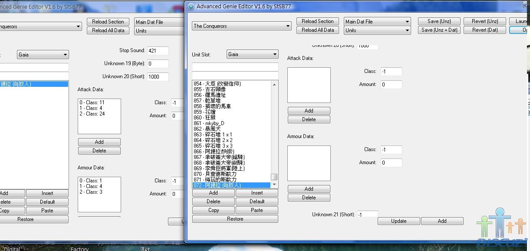The height and width of the screenshot is (251, 530).
Task: Expand Main Dat File dropdown in front window
Action: tap(377, 21)
